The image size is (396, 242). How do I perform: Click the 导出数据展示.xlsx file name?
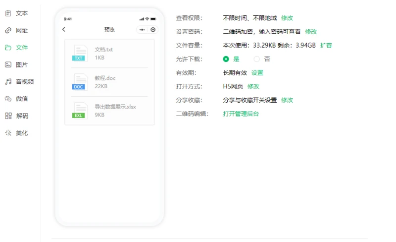pyautogui.click(x=115, y=107)
